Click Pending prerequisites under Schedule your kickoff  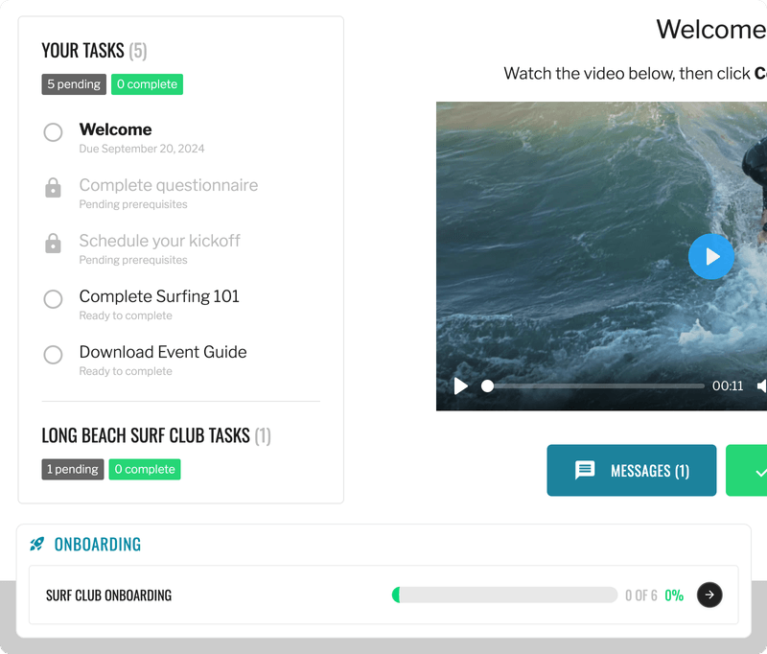click(133, 260)
